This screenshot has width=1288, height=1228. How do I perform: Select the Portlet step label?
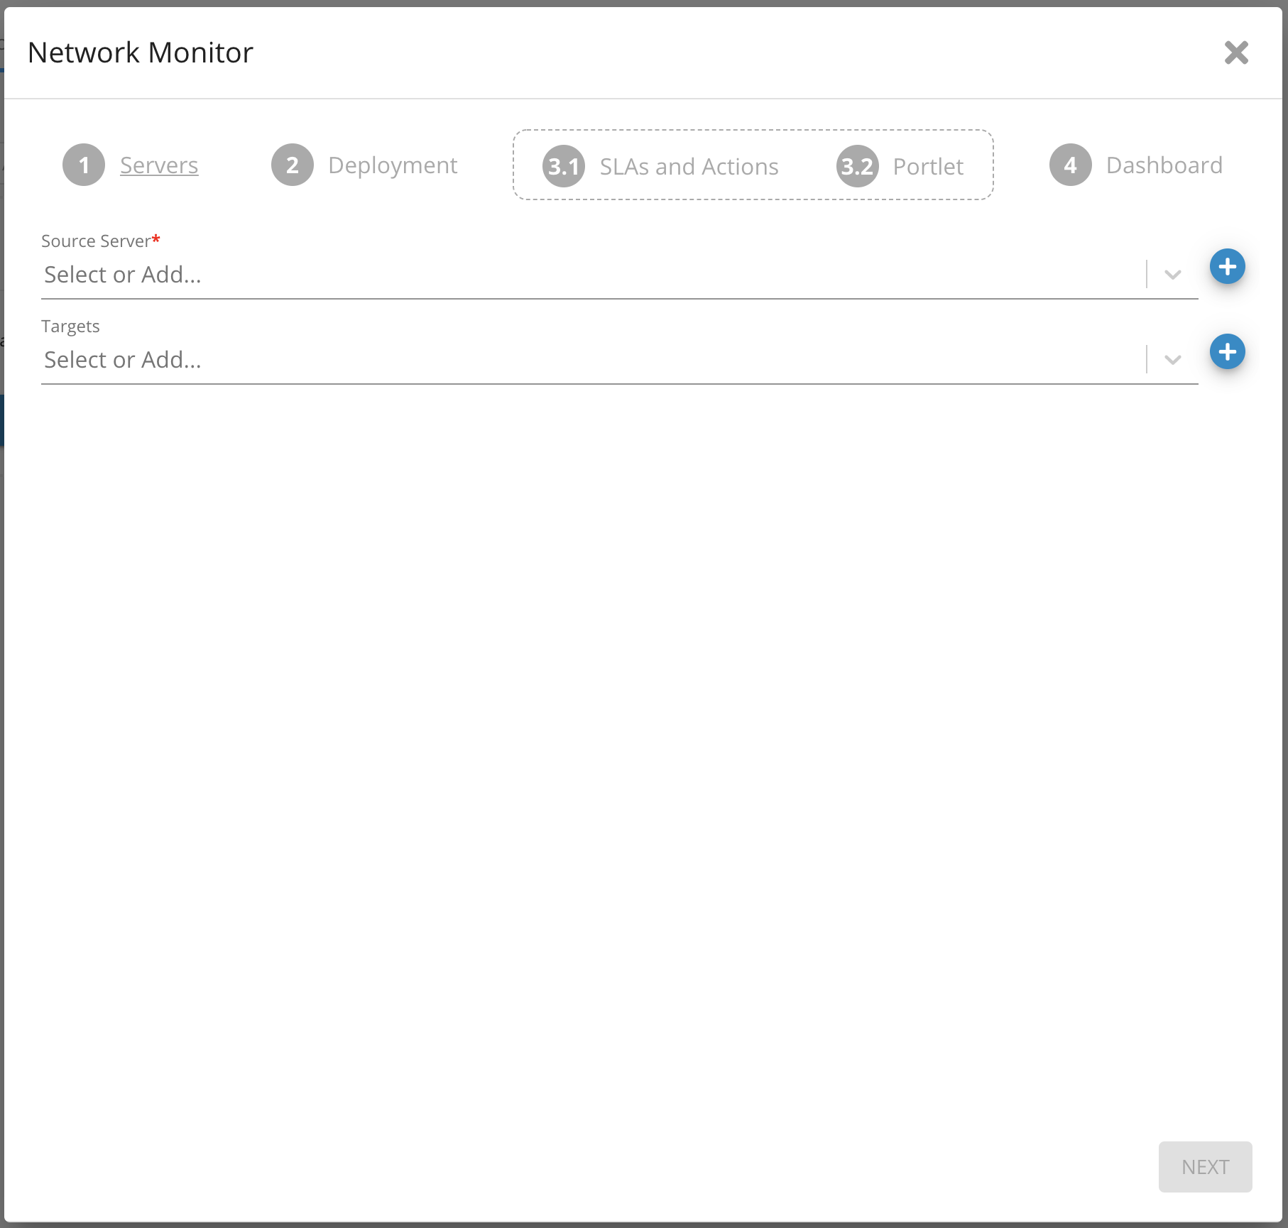928,166
